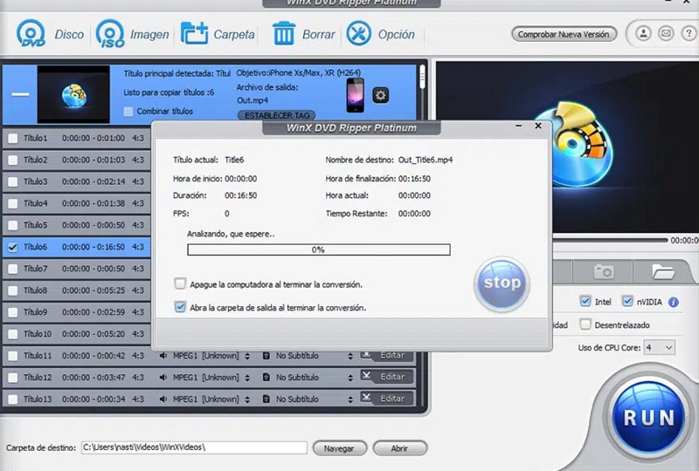Open subtitle selector for Título11
The width and height of the screenshot is (699, 471).
pos(350,356)
